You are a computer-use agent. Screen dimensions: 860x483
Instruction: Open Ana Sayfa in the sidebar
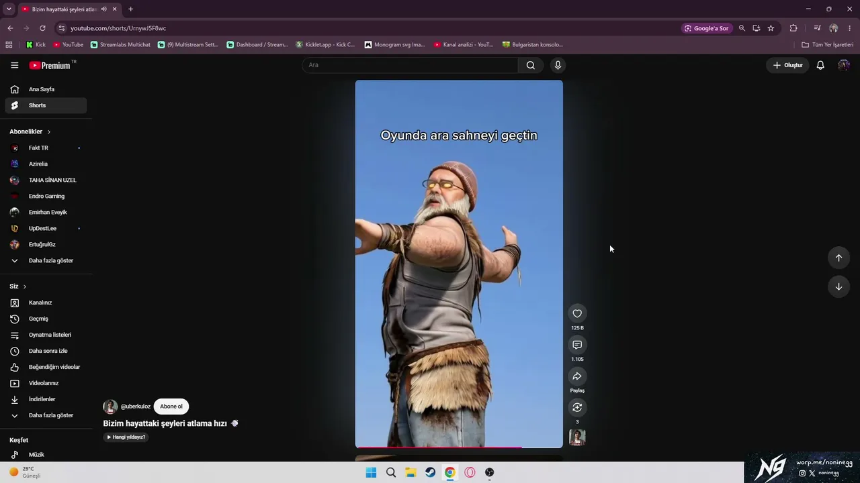coord(46,89)
